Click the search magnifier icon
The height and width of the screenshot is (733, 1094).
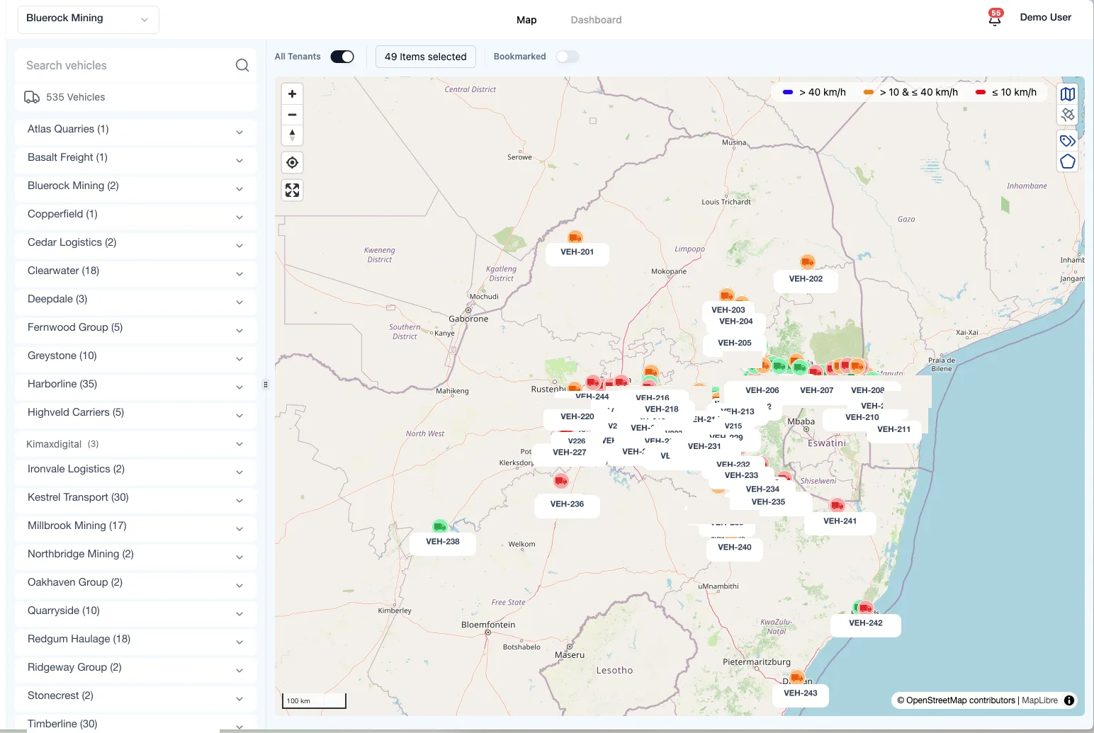(242, 65)
